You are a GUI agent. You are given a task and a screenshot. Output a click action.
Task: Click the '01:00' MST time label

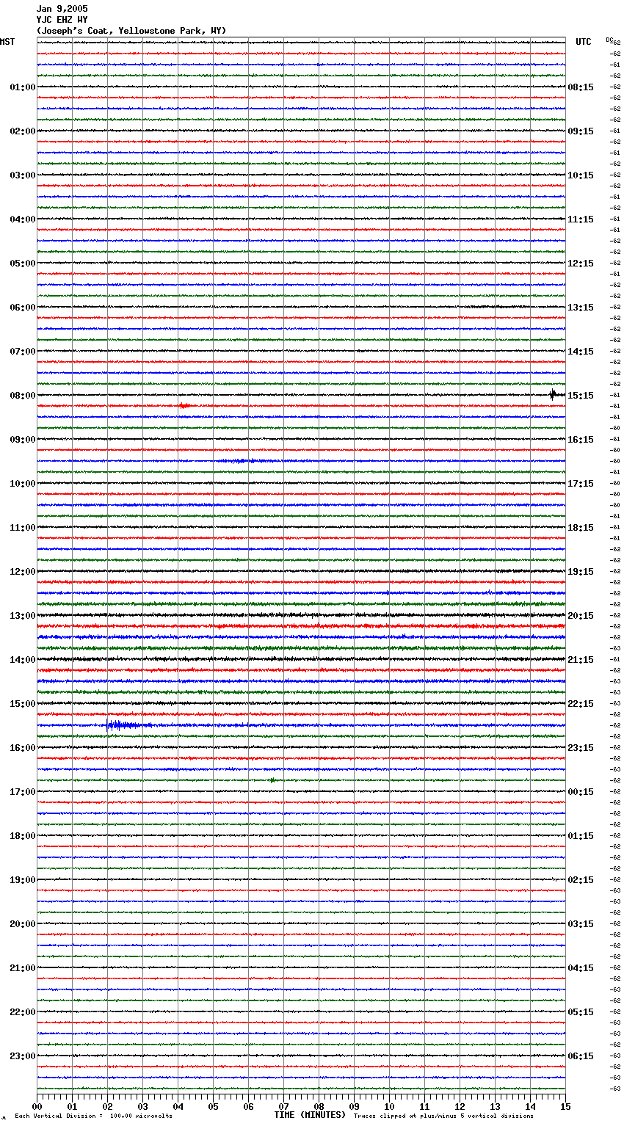(x=23, y=87)
